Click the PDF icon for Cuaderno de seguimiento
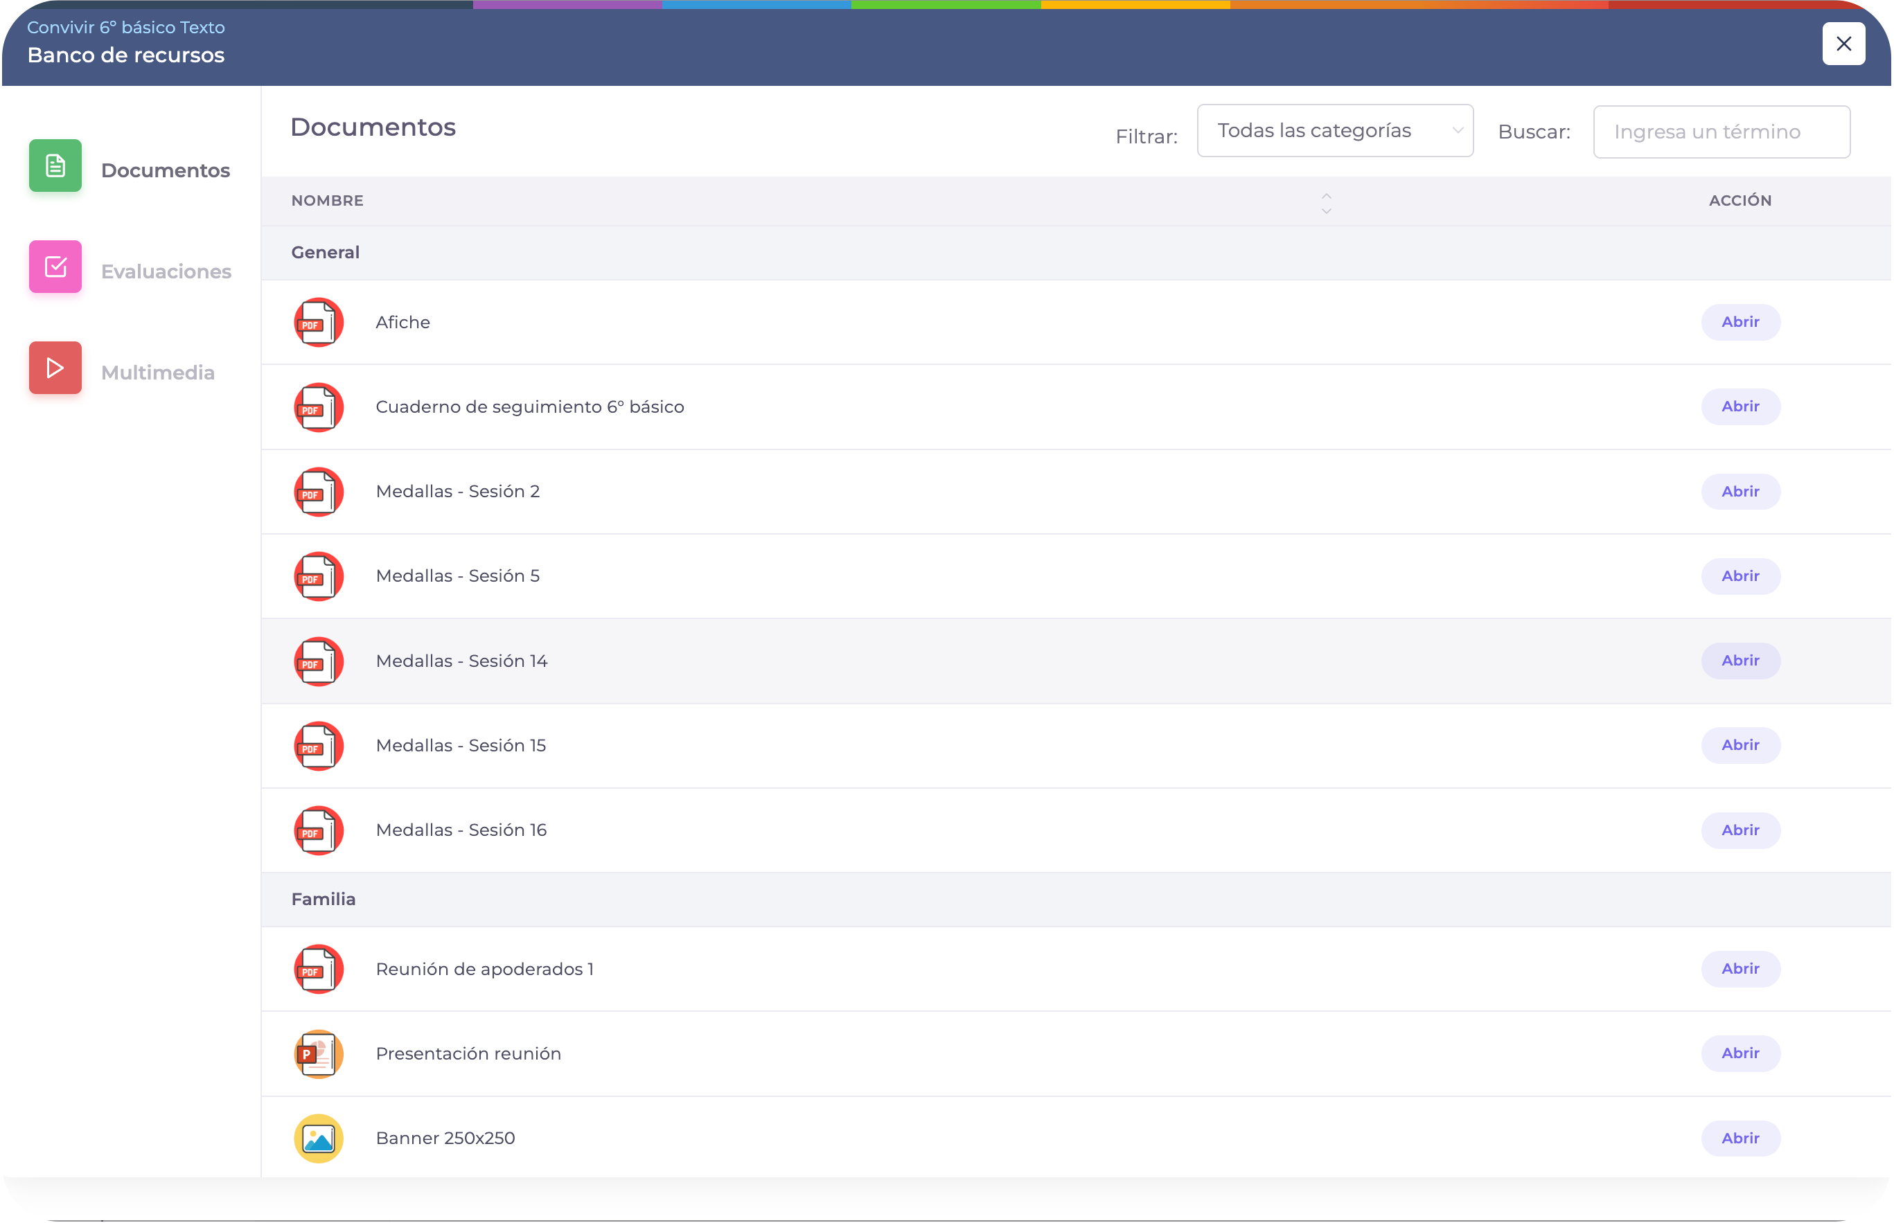The width and height of the screenshot is (1894, 1223). click(319, 407)
